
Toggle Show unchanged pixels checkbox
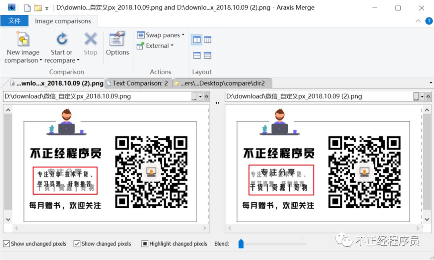point(6,244)
